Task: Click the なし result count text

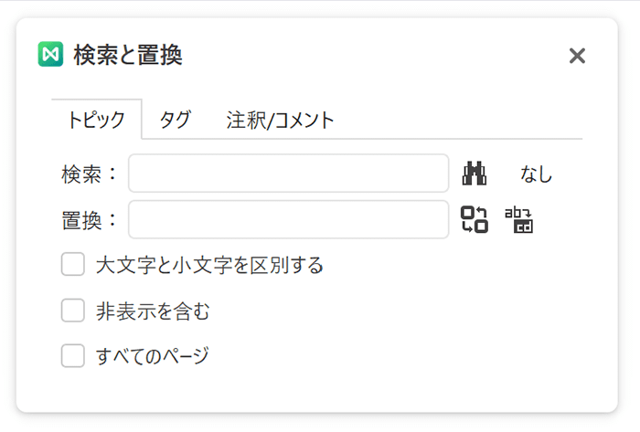Action: [x=536, y=174]
